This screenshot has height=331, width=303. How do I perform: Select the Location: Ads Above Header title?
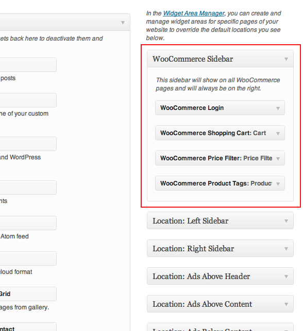[x=201, y=277]
